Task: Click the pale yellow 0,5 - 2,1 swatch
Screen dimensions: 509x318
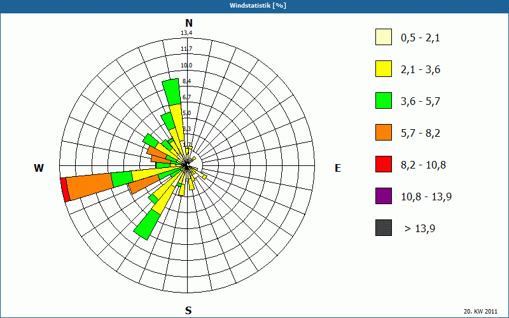Action: point(384,37)
